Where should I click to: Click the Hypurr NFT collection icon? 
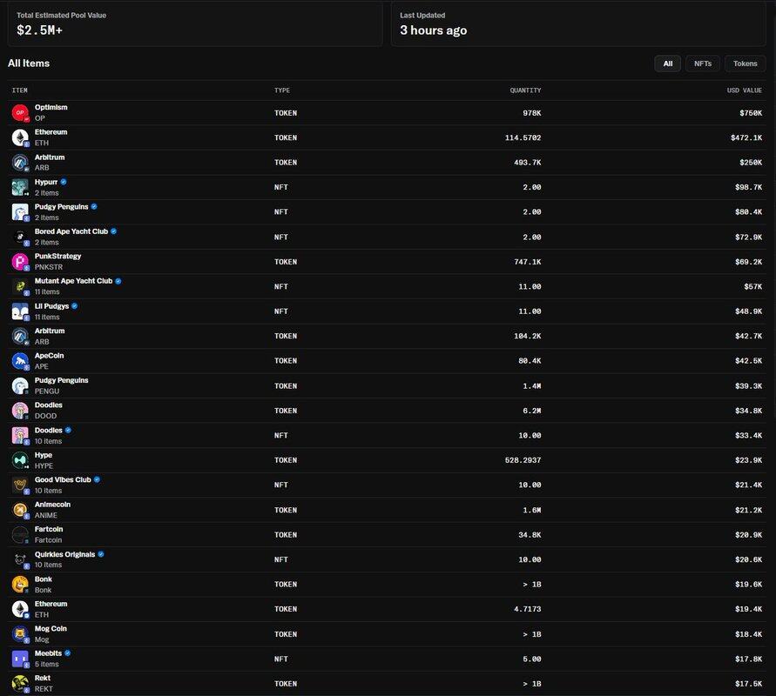[x=20, y=187]
